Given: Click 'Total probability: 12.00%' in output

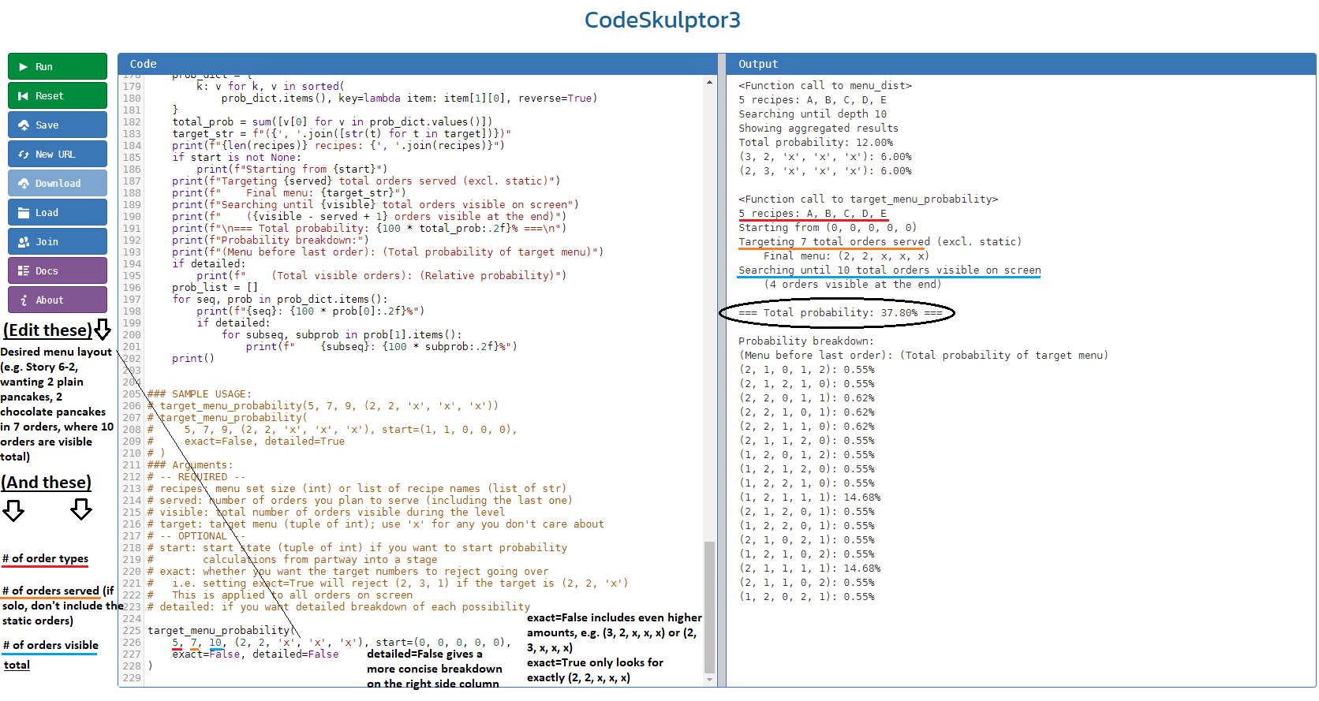Looking at the screenshot, I should tap(816, 143).
